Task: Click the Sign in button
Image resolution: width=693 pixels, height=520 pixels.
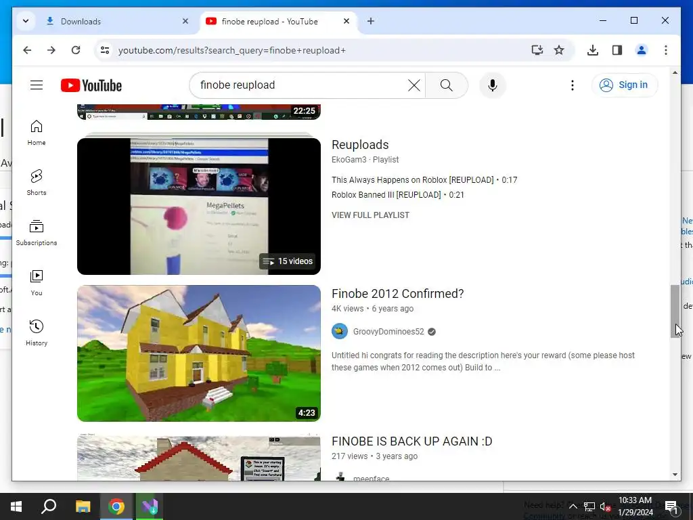Action: 625,85
